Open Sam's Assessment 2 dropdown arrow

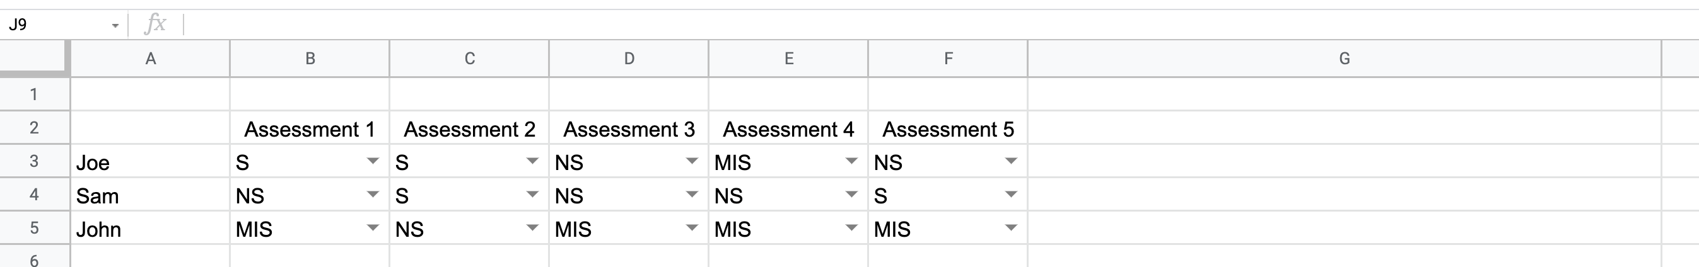pyautogui.click(x=532, y=195)
